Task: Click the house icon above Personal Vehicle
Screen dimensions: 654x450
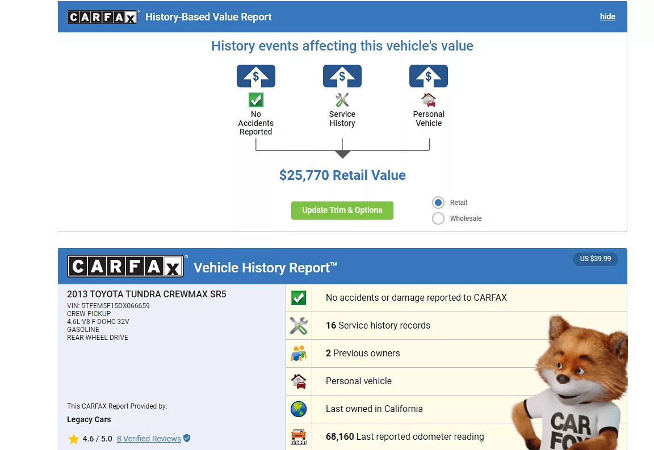Action: [429, 100]
